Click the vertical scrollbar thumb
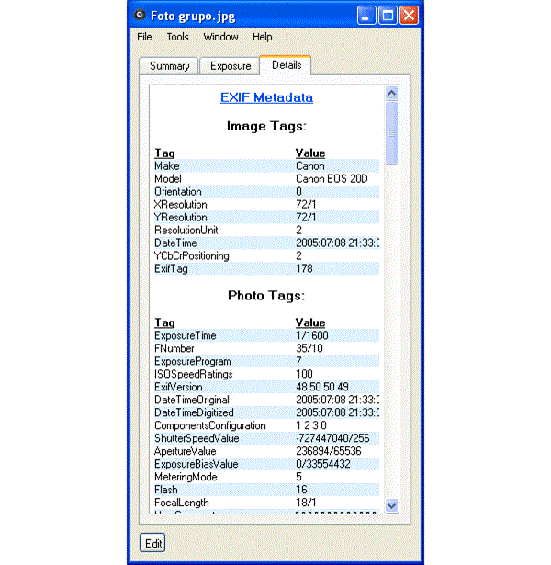 [x=391, y=133]
